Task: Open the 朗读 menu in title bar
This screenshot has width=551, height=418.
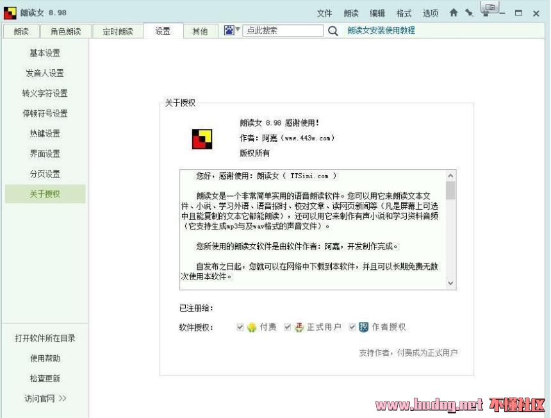Action: tap(351, 13)
